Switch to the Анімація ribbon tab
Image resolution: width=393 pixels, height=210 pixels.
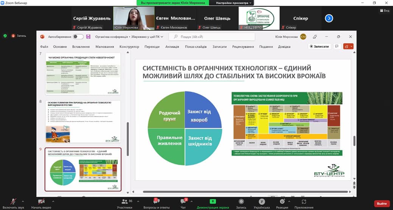click(x=172, y=46)
